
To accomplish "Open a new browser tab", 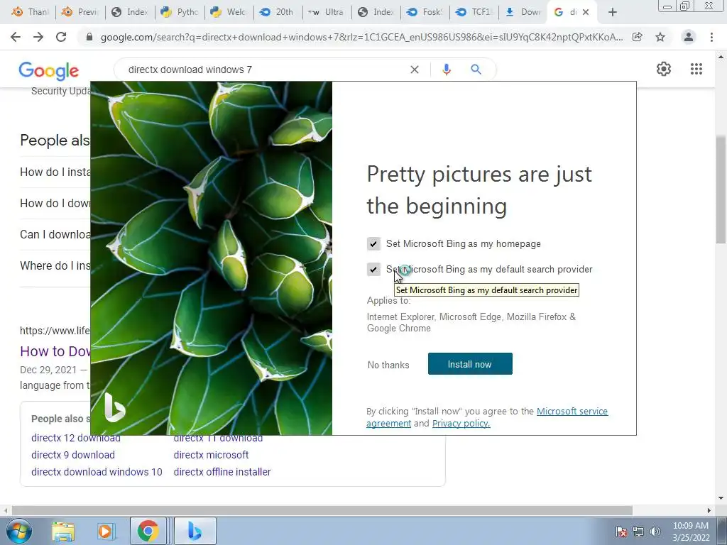I will tap(613, 12).
